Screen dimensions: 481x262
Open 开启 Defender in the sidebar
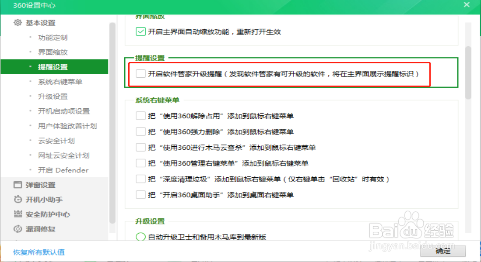pyautogui.click(x=63, y=170)
